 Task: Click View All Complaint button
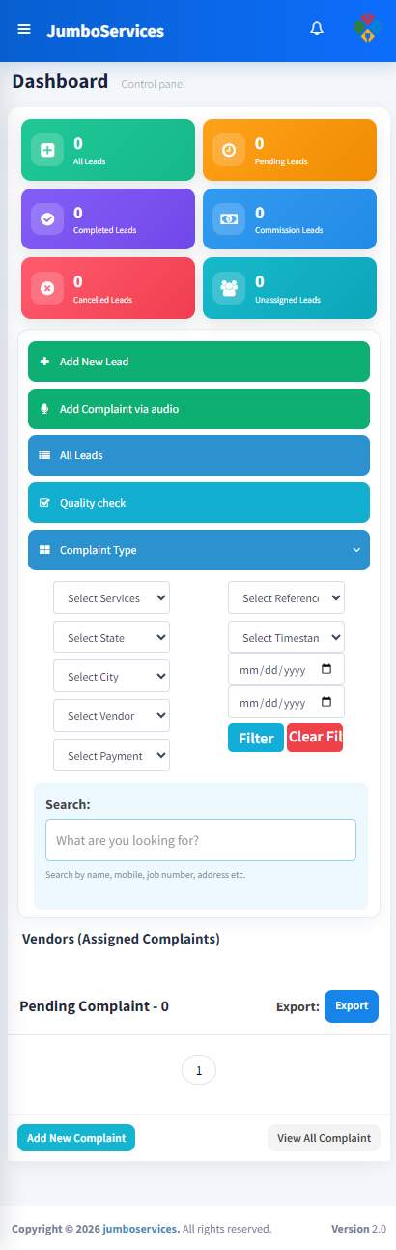324,1138
